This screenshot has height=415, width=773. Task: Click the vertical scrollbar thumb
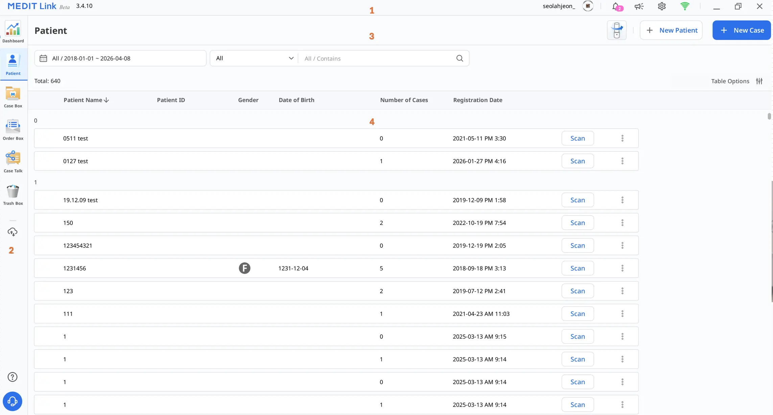point(769,116)
